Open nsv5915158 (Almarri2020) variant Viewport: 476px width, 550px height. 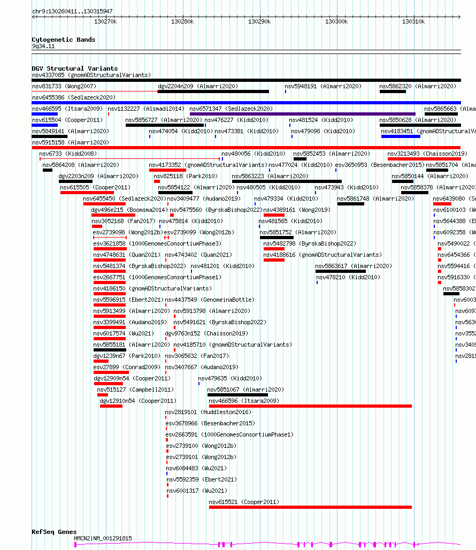(71, 142)
